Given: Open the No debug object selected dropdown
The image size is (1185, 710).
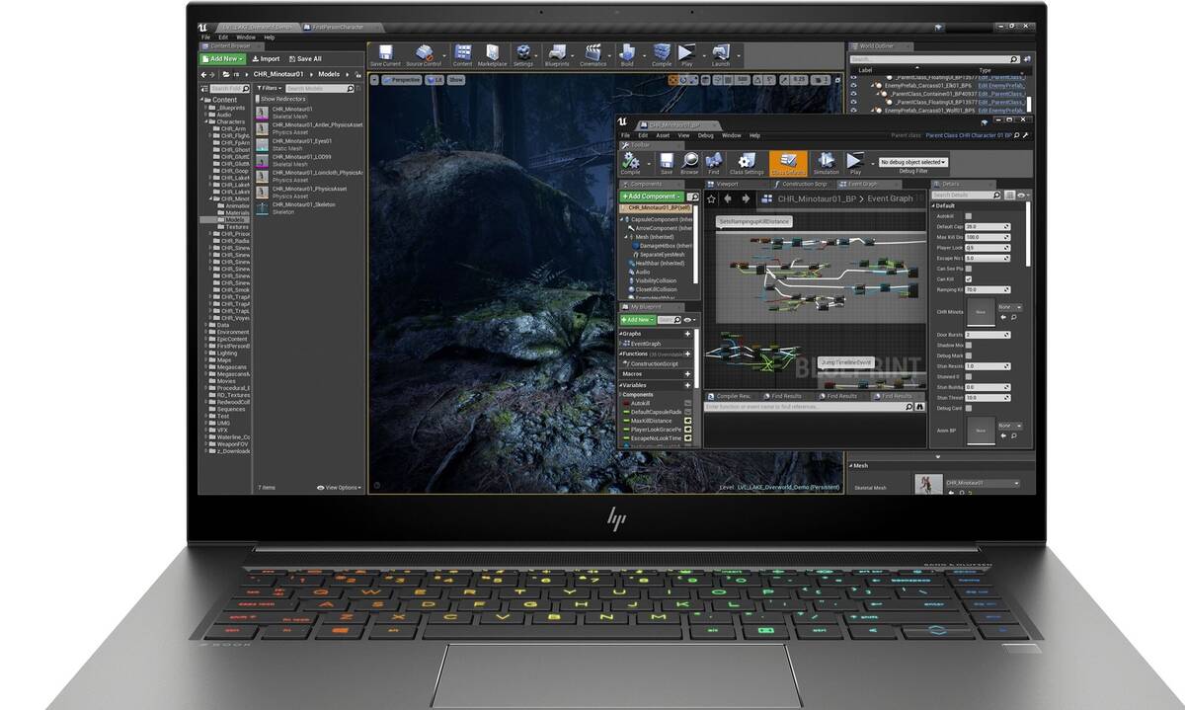Looking at the screenshot, I should coord(913,162).
